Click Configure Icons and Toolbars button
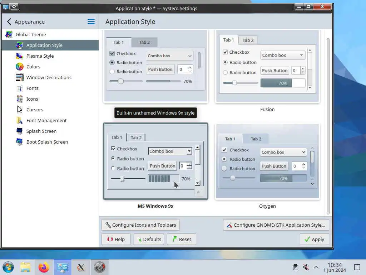 click(x=140, y=225)
